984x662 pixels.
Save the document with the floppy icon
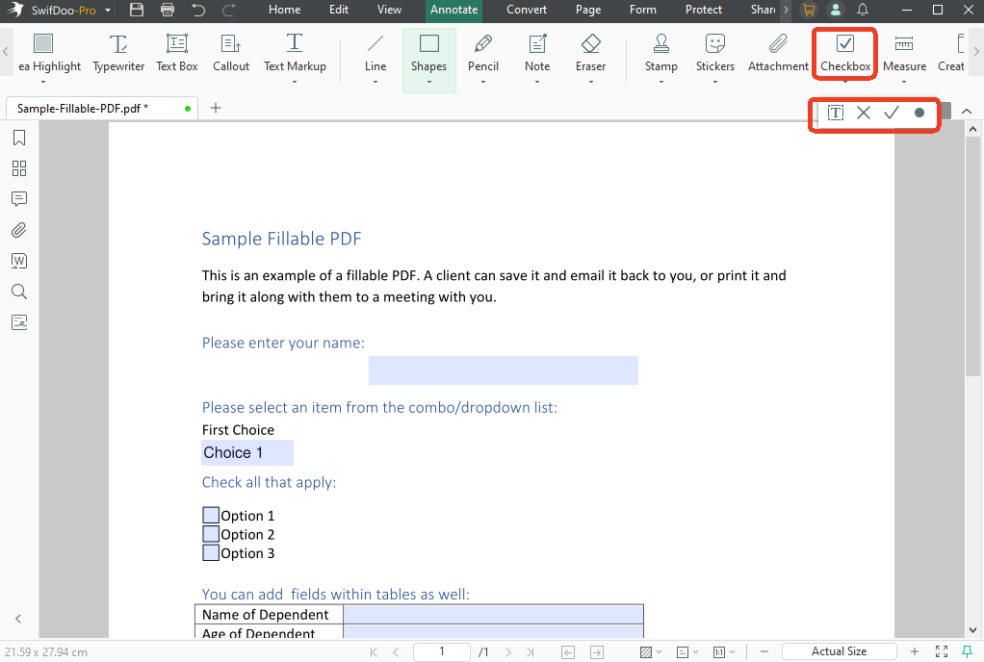click(137, 10)
